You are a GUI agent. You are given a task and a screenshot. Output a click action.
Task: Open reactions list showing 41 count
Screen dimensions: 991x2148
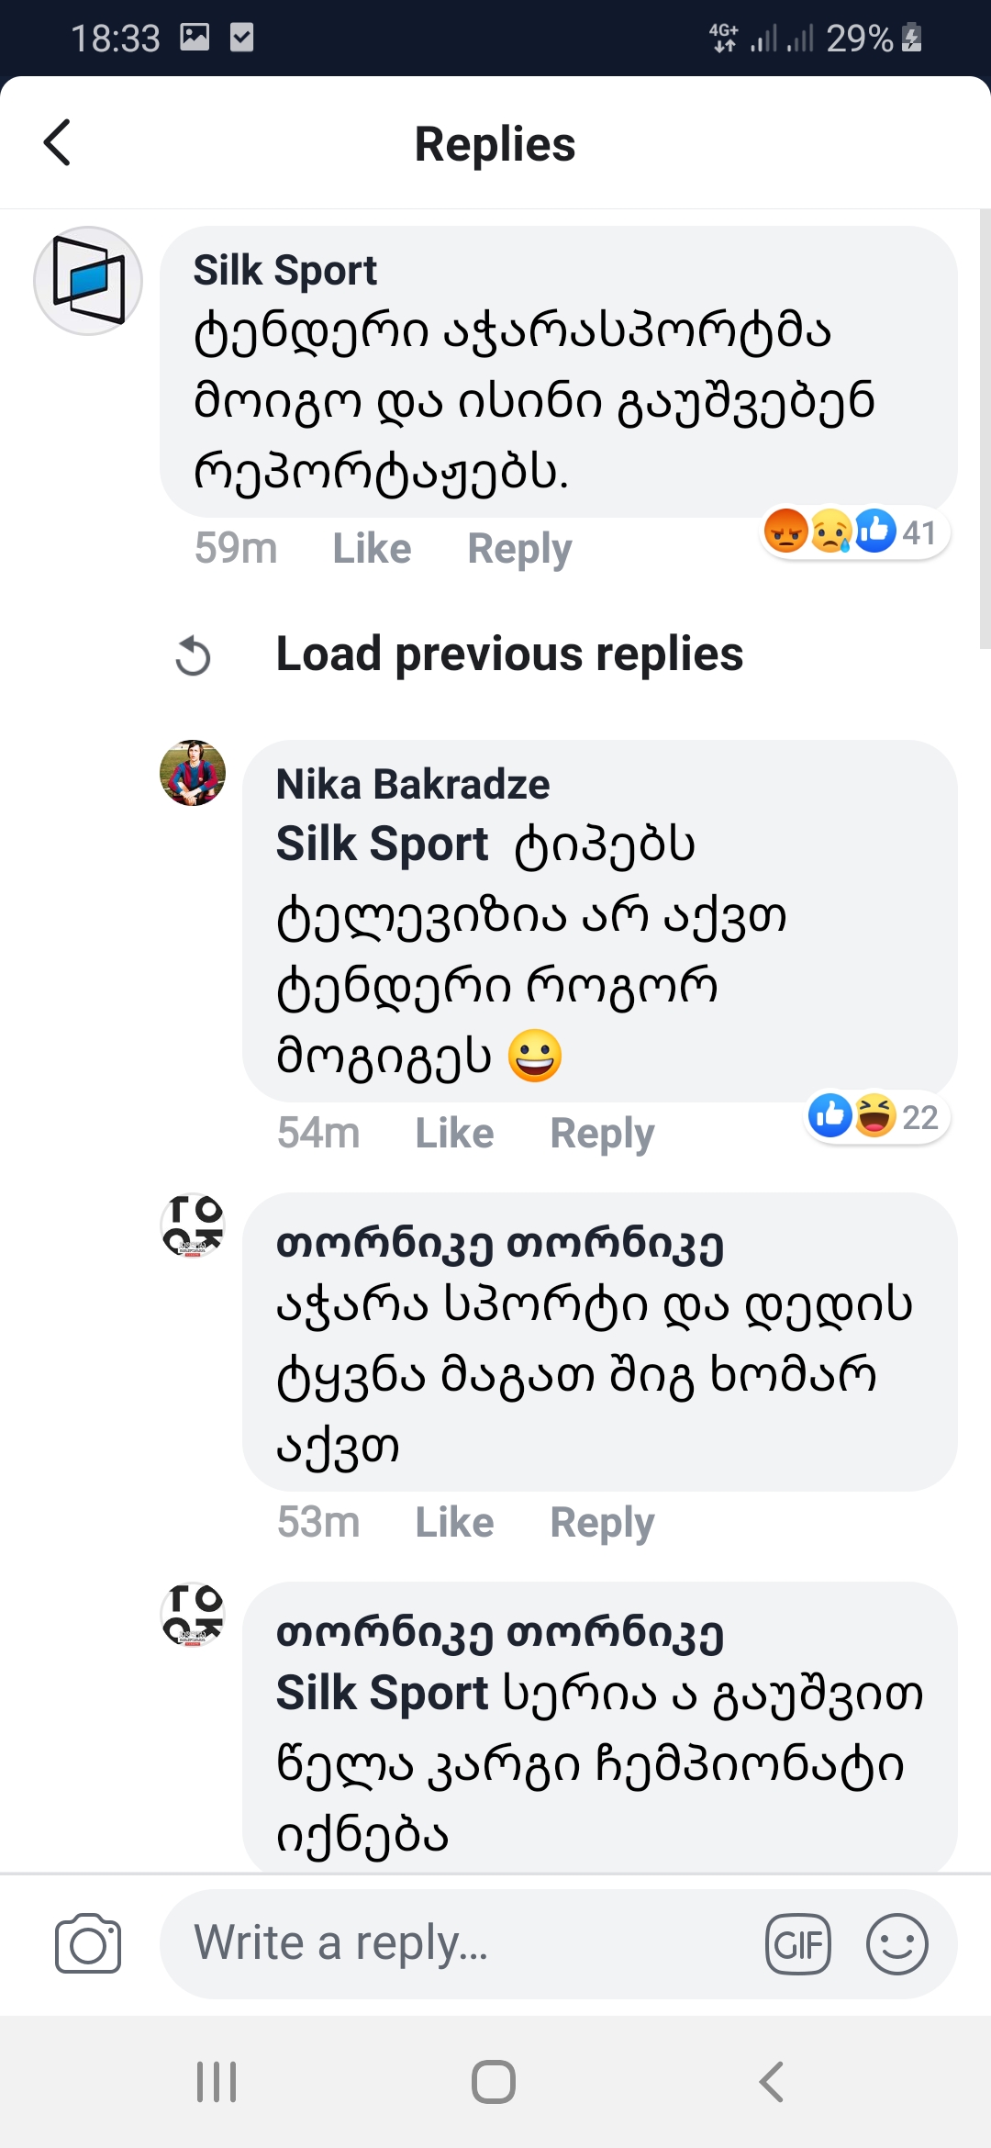[919, 531]
